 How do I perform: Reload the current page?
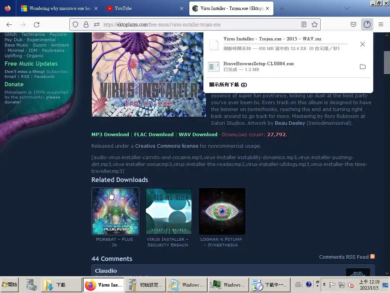(37, 24)
